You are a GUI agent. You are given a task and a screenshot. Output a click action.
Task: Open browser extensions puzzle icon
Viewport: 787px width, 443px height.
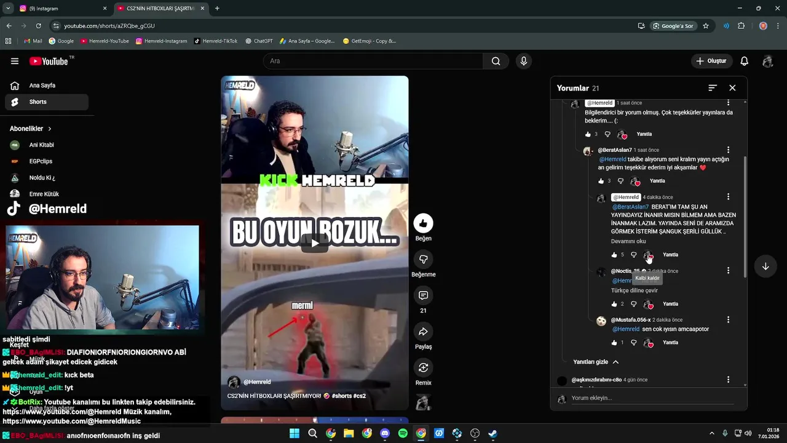point(741,26)
